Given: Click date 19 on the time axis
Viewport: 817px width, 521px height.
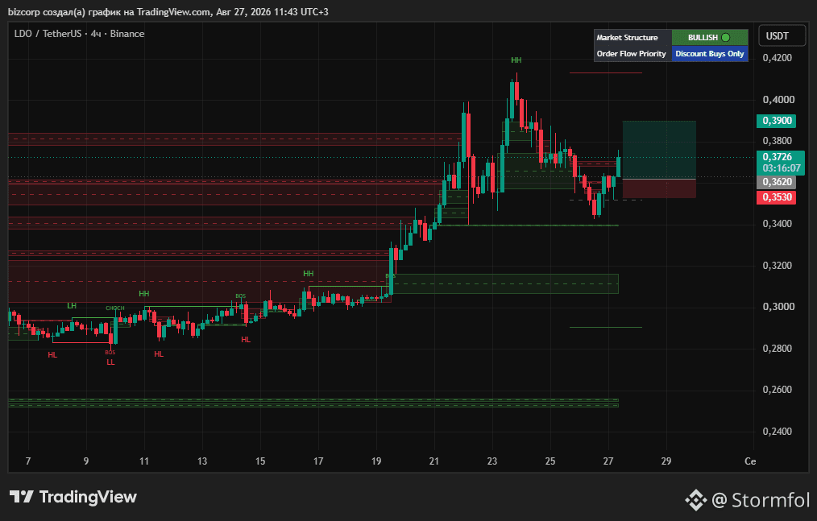Looking at the screenshot, I should pyautogui.click(x=376, y=461).
